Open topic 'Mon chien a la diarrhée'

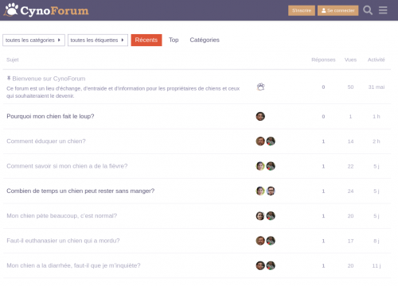click(73, 265)
